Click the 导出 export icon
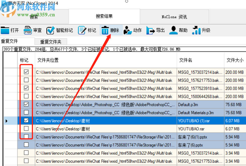 (x=151, y=30)
